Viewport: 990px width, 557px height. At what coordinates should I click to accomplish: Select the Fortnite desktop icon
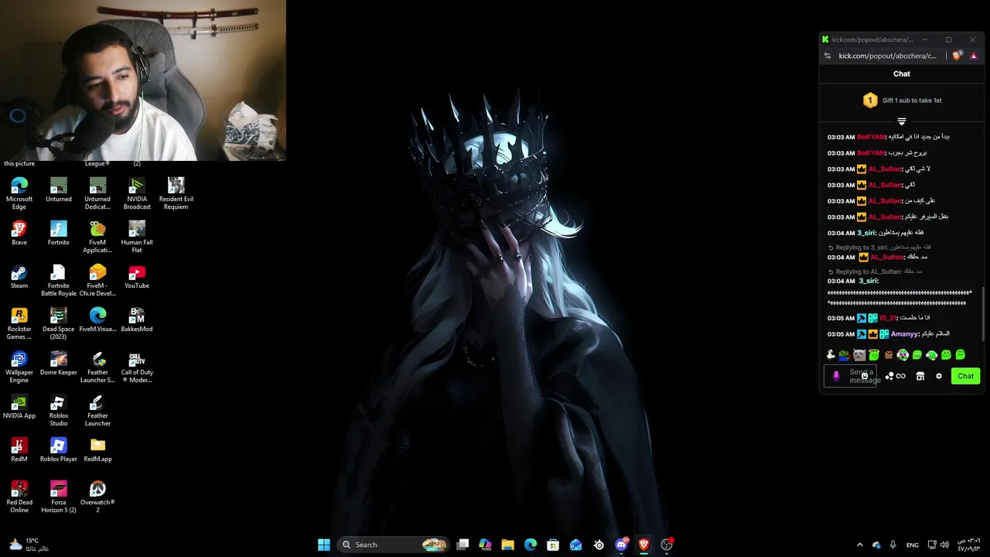tap(59, 234)
